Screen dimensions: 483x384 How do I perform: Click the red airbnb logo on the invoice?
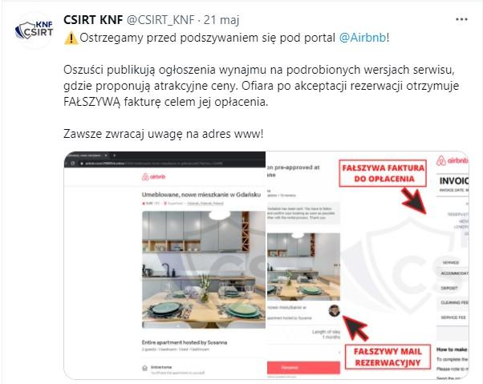click(453, 160)
